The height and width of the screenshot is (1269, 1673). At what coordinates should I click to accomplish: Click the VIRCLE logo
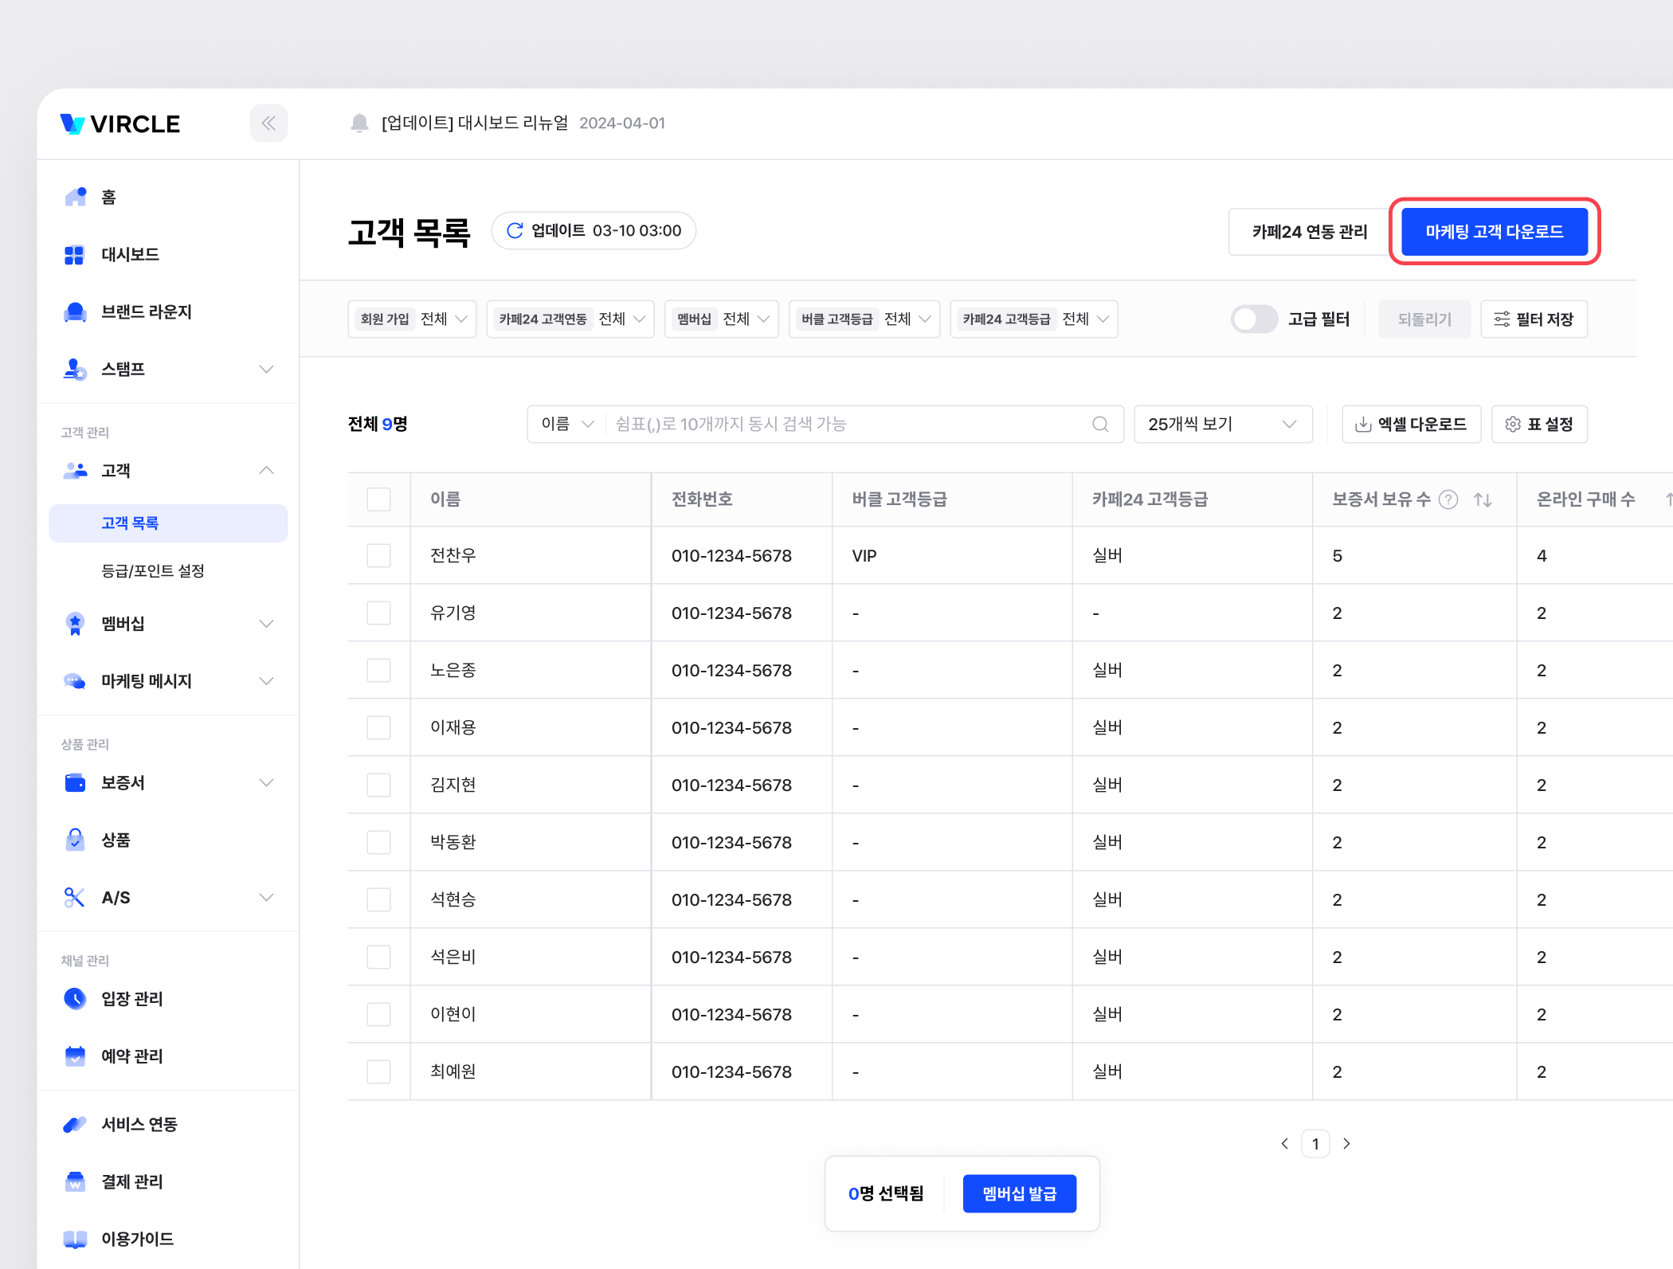[120, 123]
